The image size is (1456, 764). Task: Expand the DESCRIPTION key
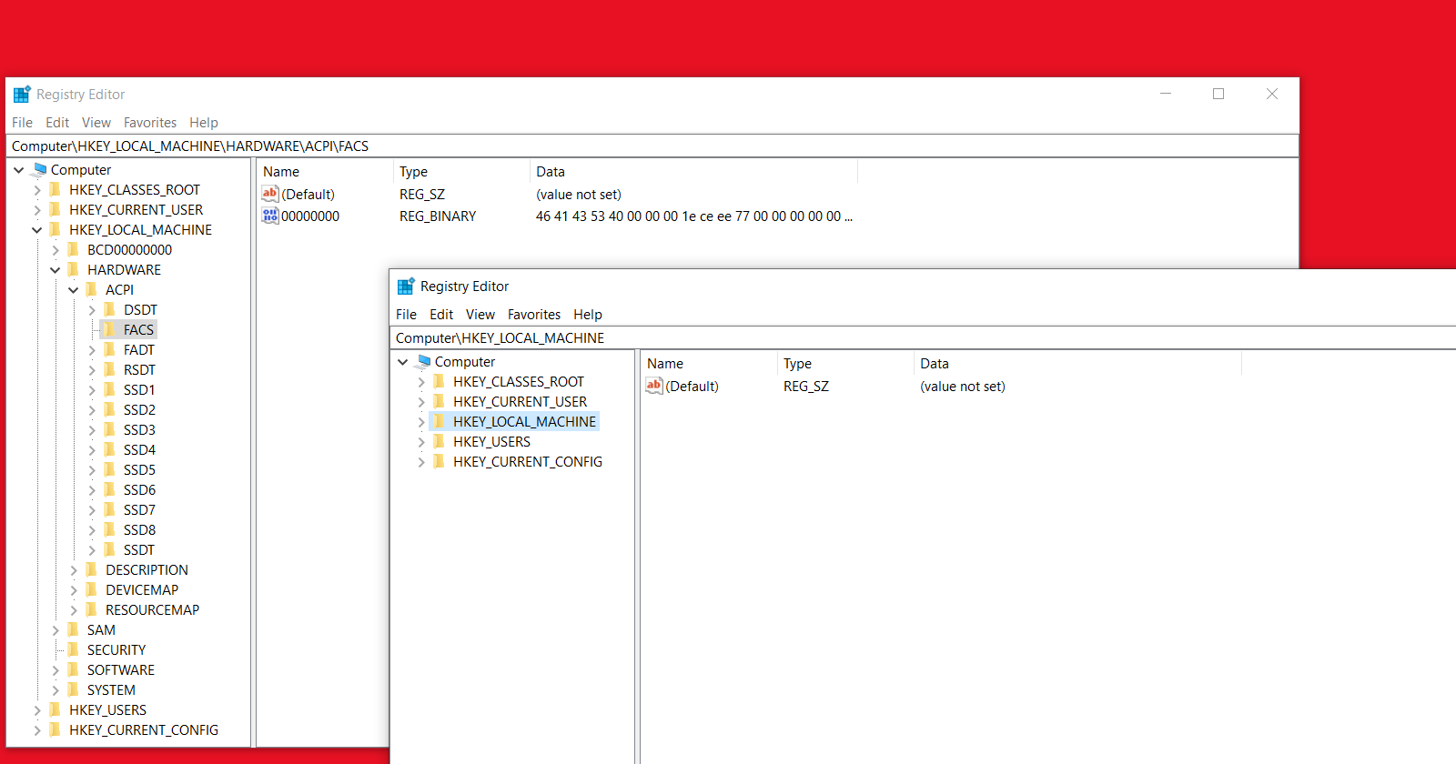click(x=74, y=570)
